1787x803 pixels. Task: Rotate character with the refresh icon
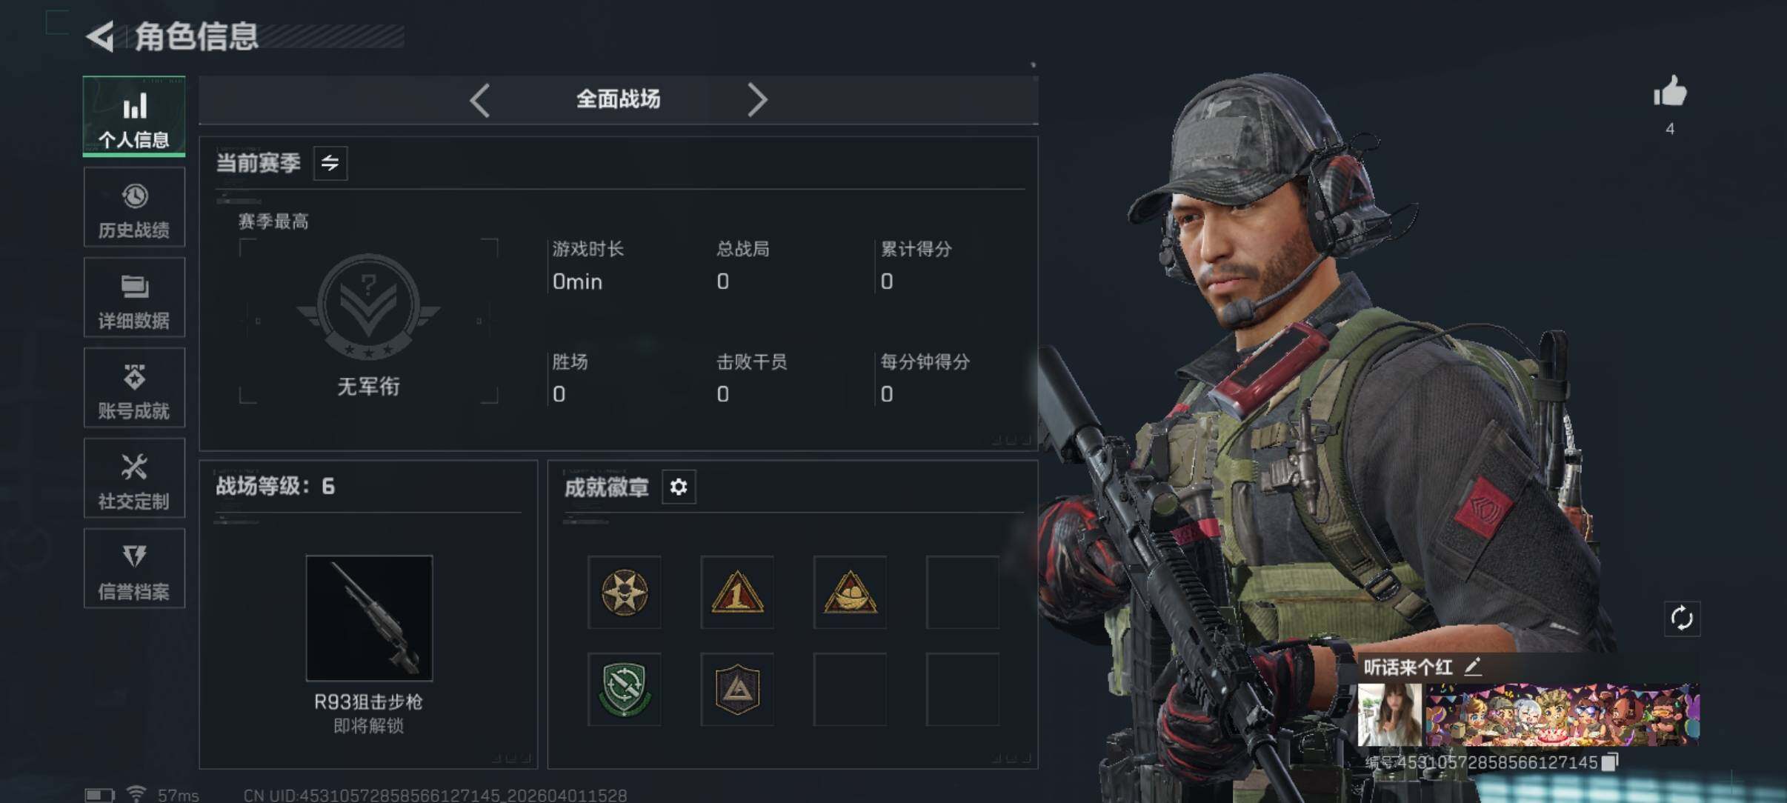click(1682, 619)
